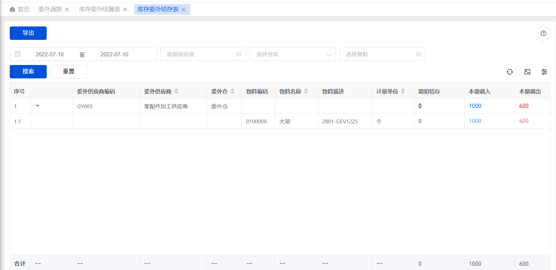
Task: Close the 委外调拨 tab
Action: pos(67,10)
